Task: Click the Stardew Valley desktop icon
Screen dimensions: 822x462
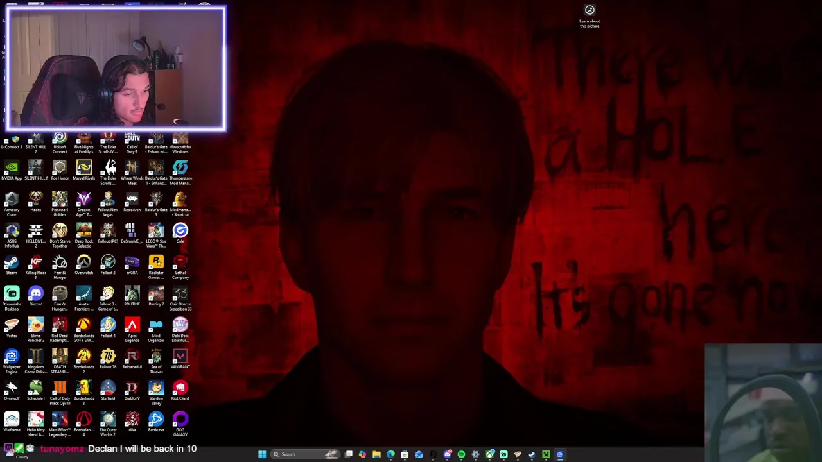Action: coord(156,392)
